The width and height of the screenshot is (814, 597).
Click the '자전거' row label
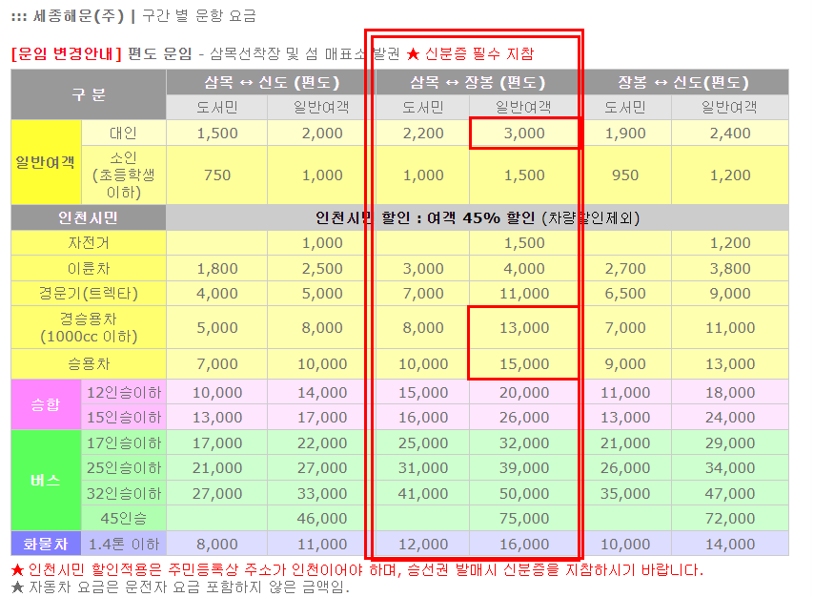(89, 242)
